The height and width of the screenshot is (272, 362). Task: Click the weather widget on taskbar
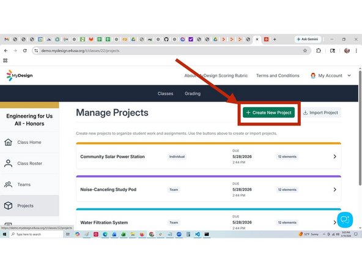[309, 234]
